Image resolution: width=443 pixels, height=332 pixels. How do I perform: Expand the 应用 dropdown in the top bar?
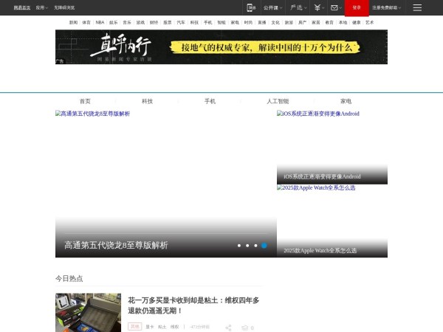click(41, 7)
